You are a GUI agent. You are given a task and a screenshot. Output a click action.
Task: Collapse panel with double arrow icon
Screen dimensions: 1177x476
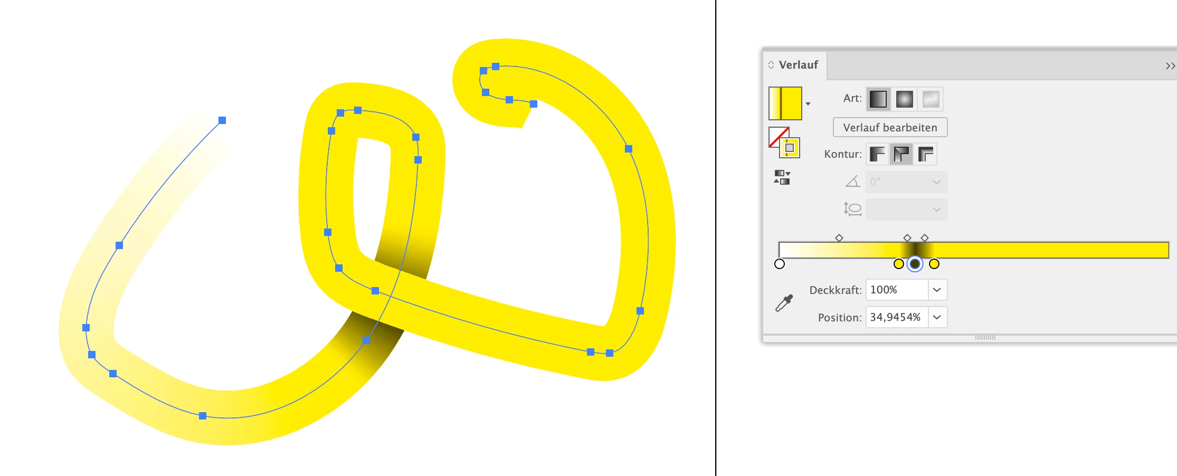pyautogui.click(x=1170, y=66)
